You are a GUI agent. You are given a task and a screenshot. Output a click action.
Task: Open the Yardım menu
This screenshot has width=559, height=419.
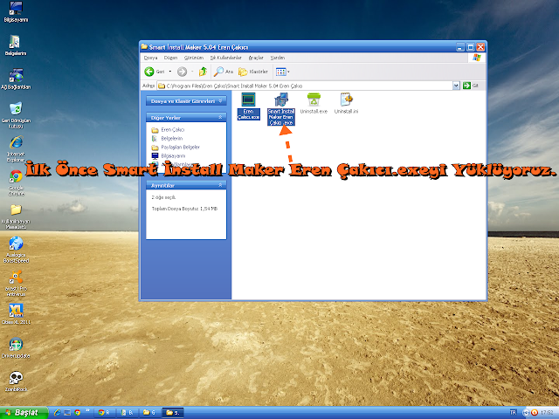coord(278,58)
